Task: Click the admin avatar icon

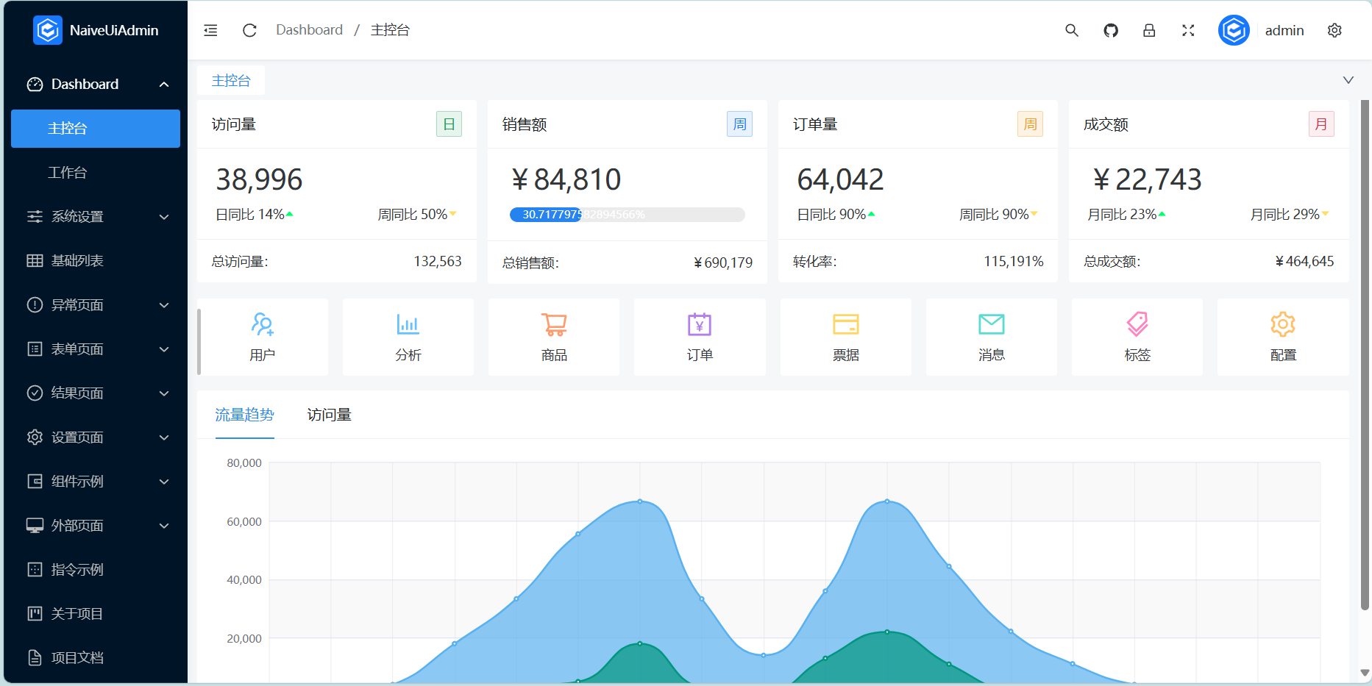Action: pyautogui.click(x=1234, y=30)
